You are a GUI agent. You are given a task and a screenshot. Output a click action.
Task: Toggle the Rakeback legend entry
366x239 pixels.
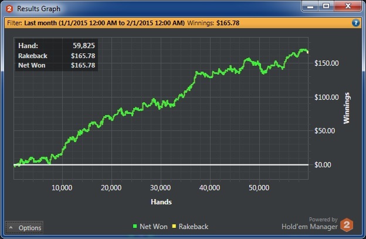[190, 227]
